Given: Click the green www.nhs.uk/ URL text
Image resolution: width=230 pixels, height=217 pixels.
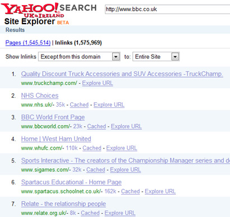Looking at the screenshot, I should (x=37, y=105).
